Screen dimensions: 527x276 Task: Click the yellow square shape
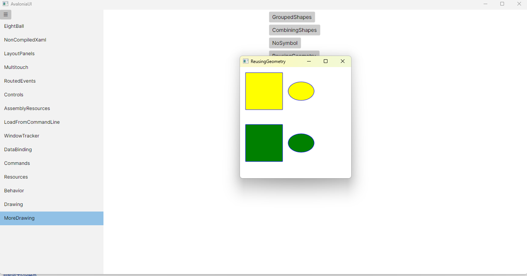264,91
